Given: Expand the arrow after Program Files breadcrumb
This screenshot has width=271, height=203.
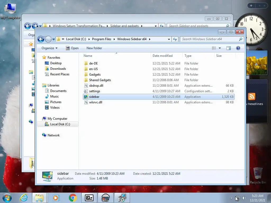Looking at the screenshot, I should 114,39.
